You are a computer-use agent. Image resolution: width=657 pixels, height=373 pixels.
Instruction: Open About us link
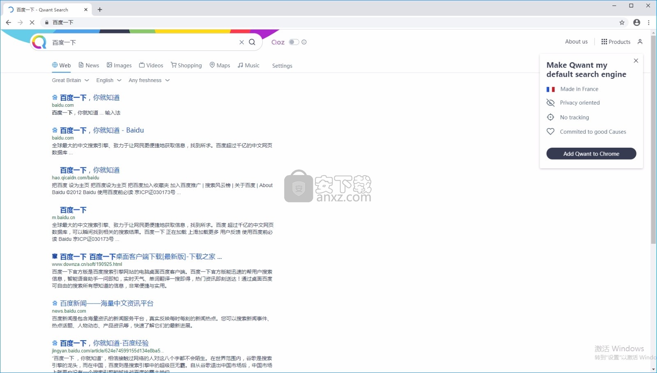[x=576, y=41]
